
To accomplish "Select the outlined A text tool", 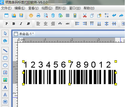I will pos(5,94).
